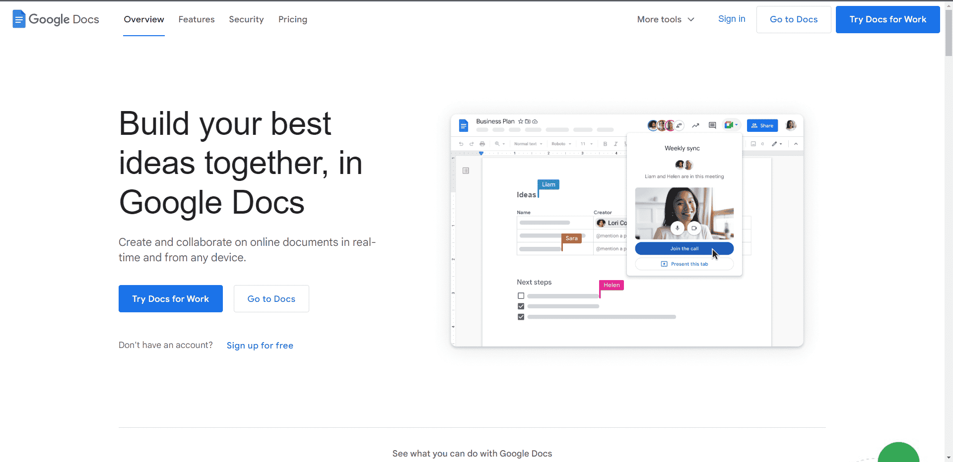Click the orange Sara cursor flag

coord(571,238)
